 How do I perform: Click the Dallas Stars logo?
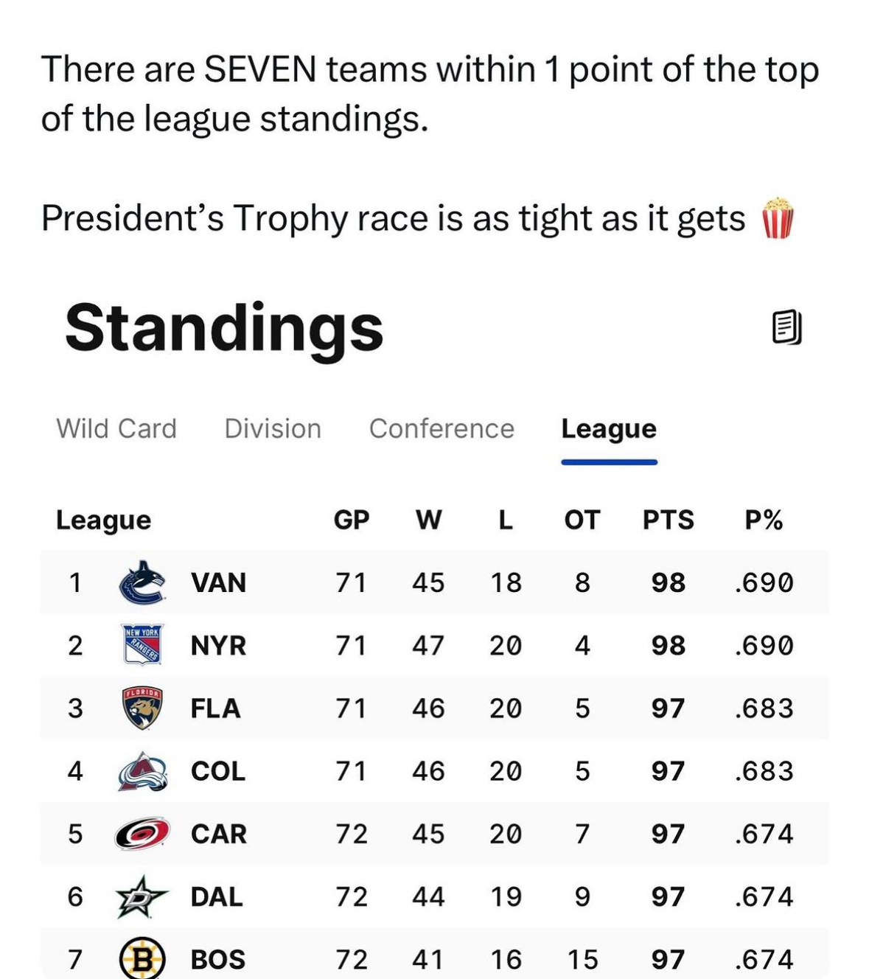point(142,896)
